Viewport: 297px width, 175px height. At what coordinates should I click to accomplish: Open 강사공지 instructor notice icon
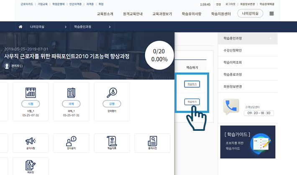[71, 141]
